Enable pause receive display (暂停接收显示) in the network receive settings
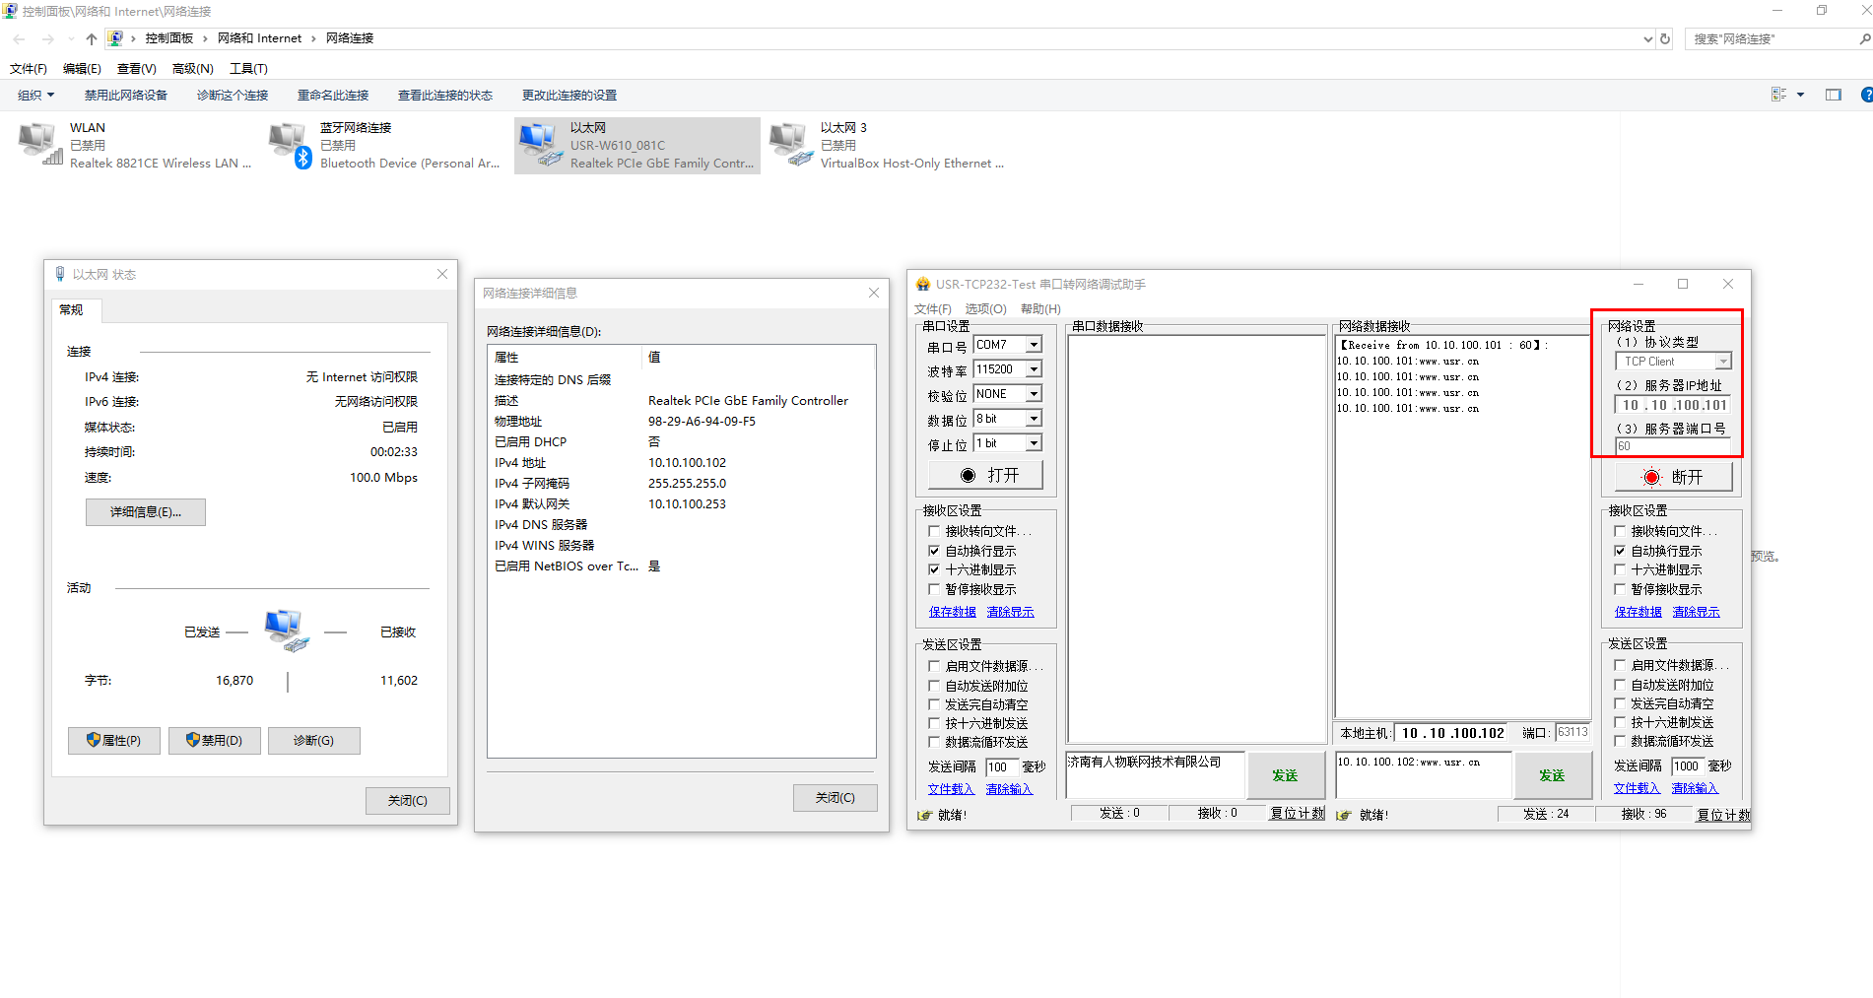Image resolution: width=1873 pixels, height=998 pixels. 1620,589
